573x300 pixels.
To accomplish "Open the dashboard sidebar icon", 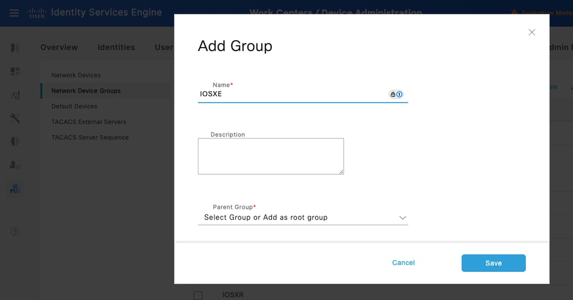I will coord(15,71).
